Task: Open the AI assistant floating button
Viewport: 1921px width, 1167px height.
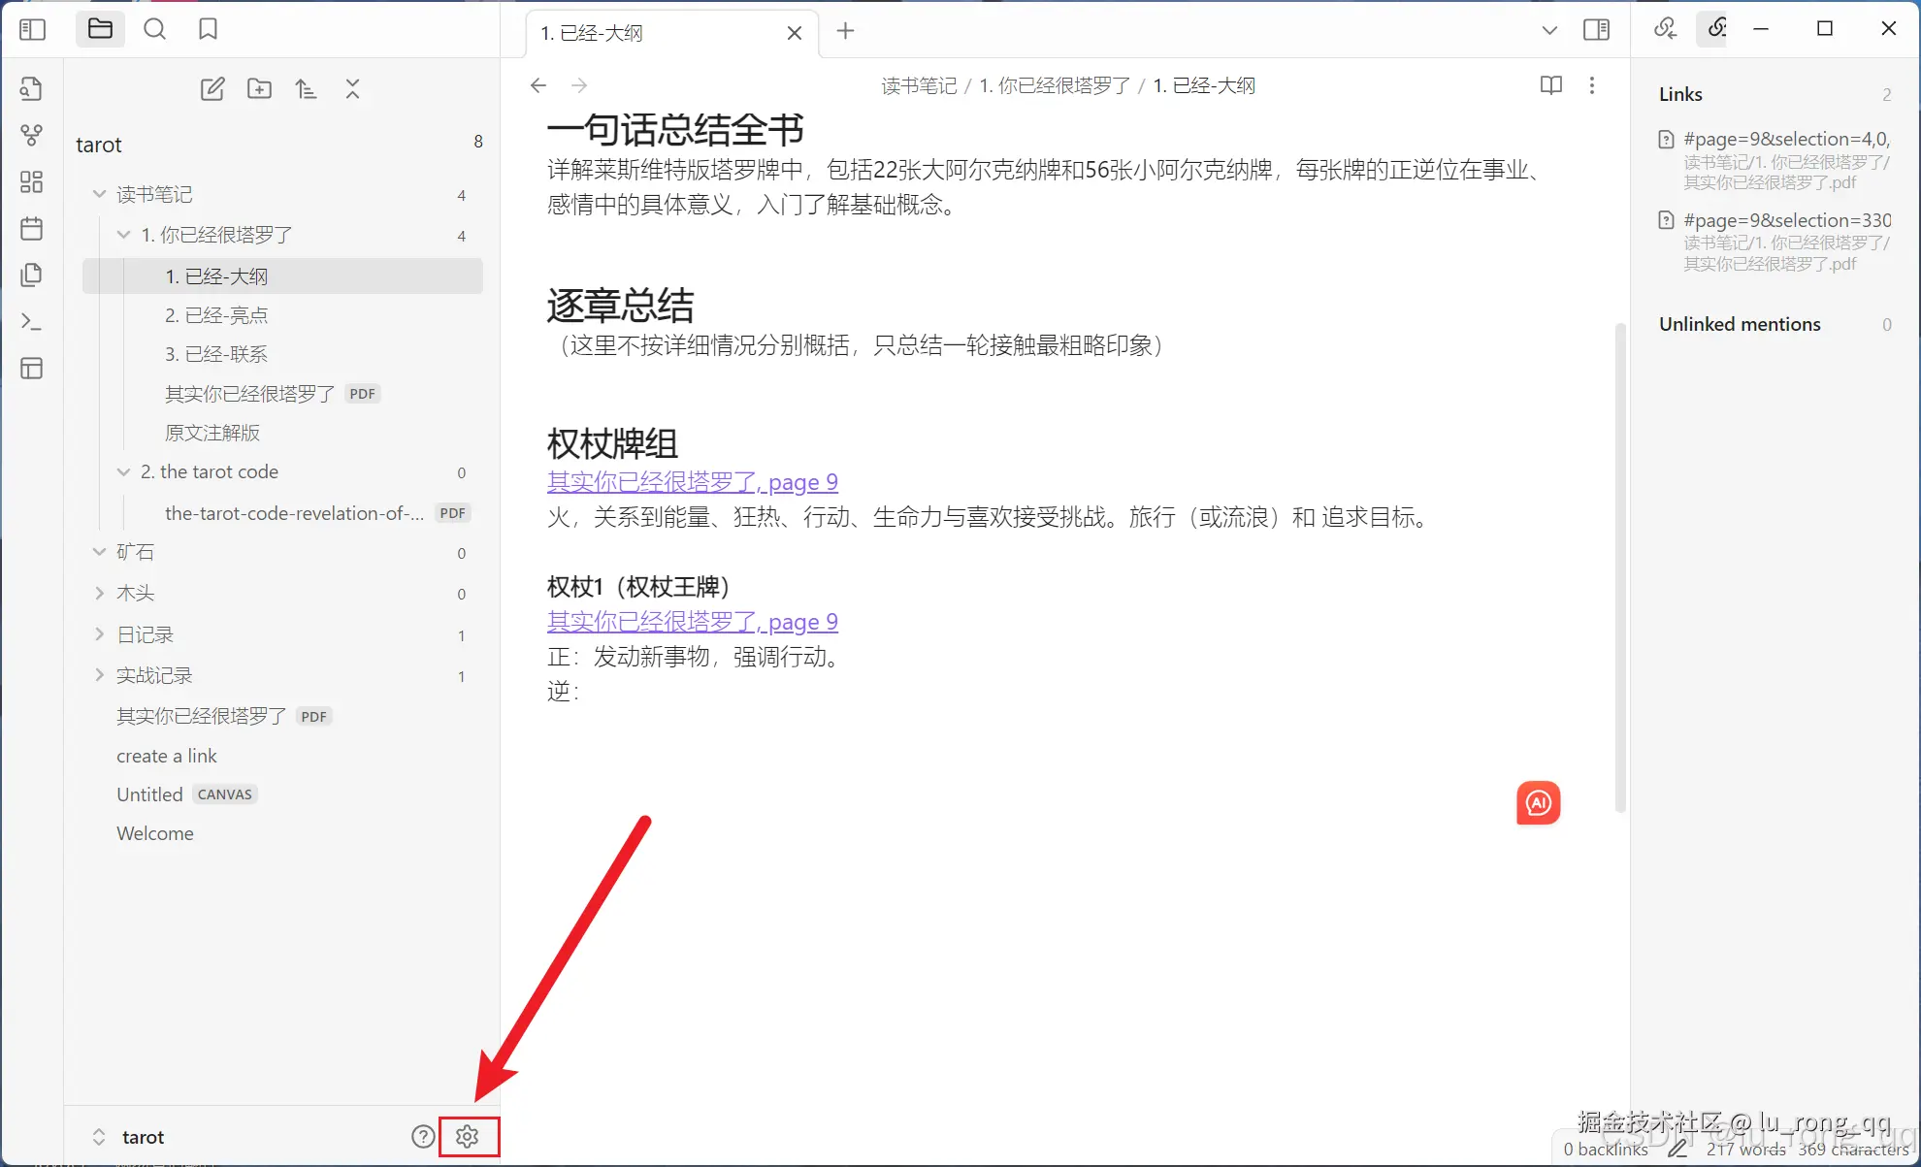Action: point(1538,802)
